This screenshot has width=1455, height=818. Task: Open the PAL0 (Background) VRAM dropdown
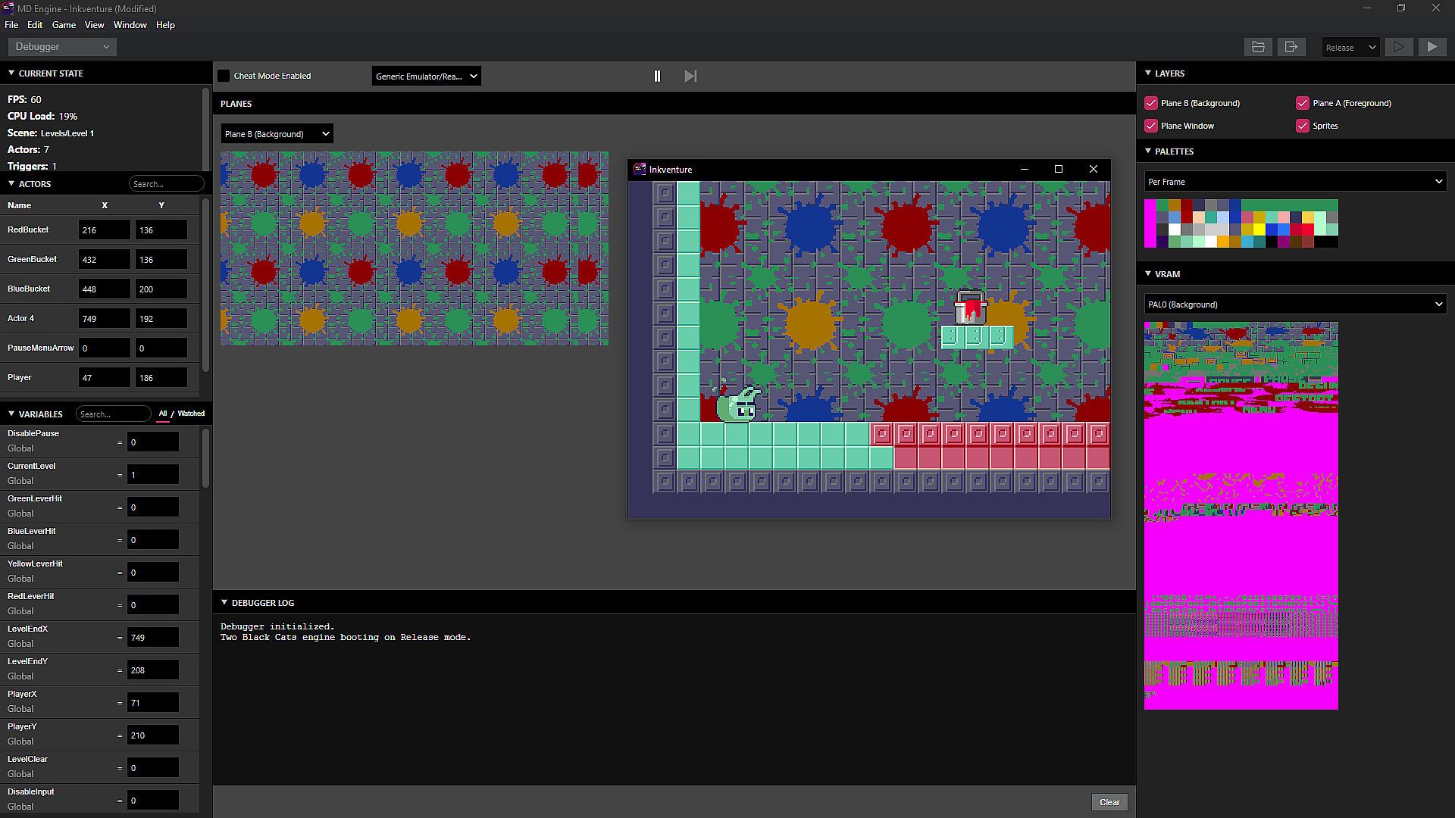(x=1294, y=304)
